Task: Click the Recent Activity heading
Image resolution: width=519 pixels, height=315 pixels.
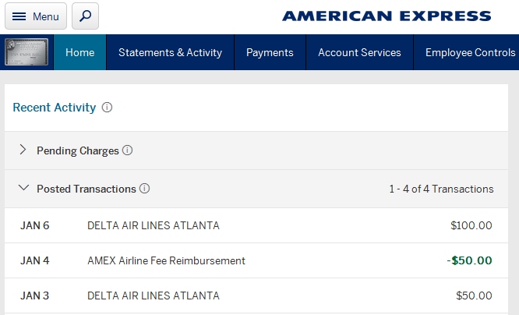Action: point(55,108)
